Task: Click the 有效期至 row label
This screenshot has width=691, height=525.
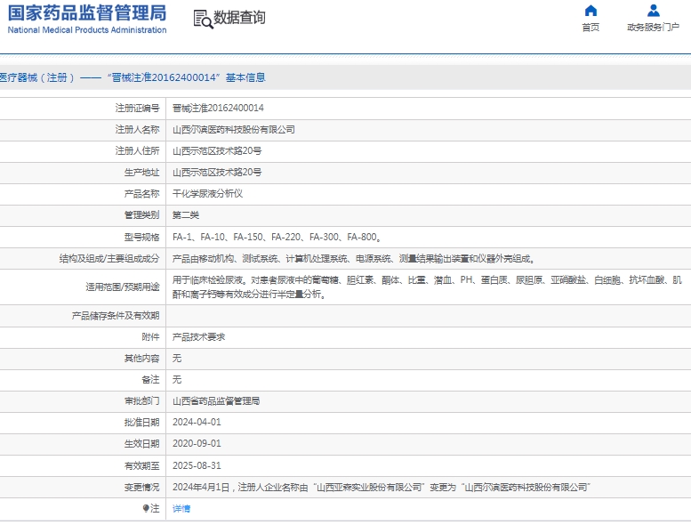Action: [x=141, y=465]
